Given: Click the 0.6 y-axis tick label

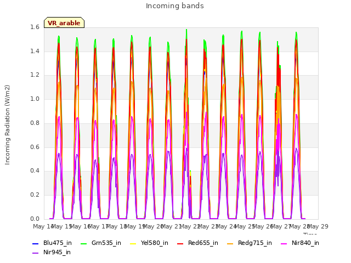Looking at the screenshot, I should (35, 147).
